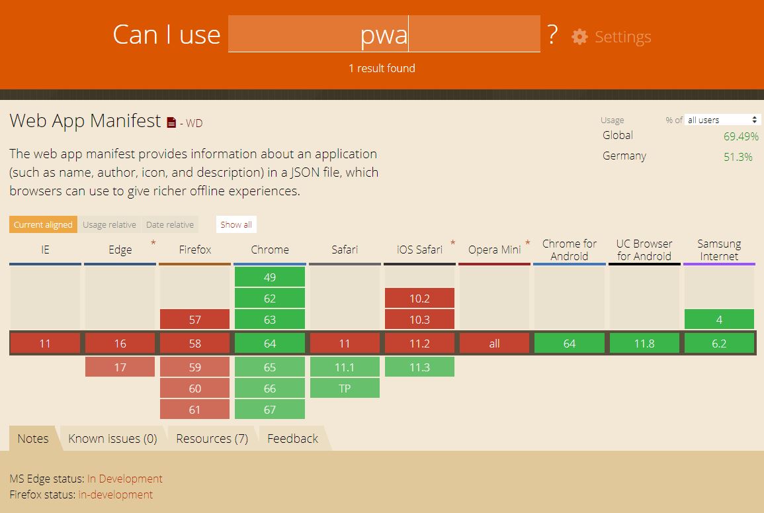The height and width of the screenshot is (513, 764).
Task: Click the asterisk note beside iOS Safari
Action: (x=453, y=244)
